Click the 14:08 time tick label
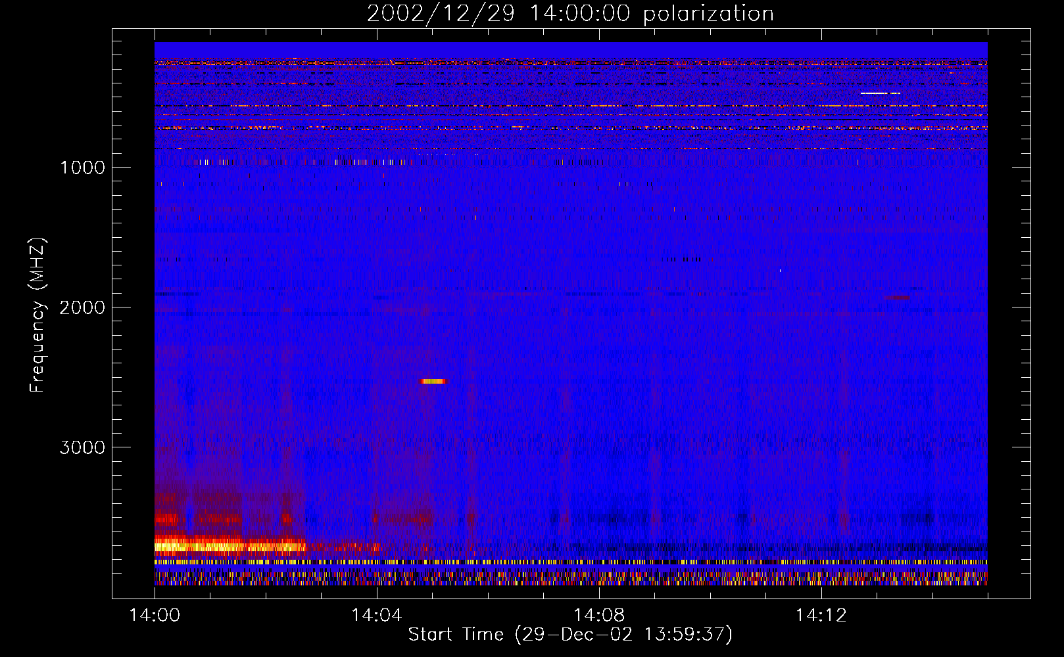Screen dimensions: 1064x657 click(x=599, y=616)
